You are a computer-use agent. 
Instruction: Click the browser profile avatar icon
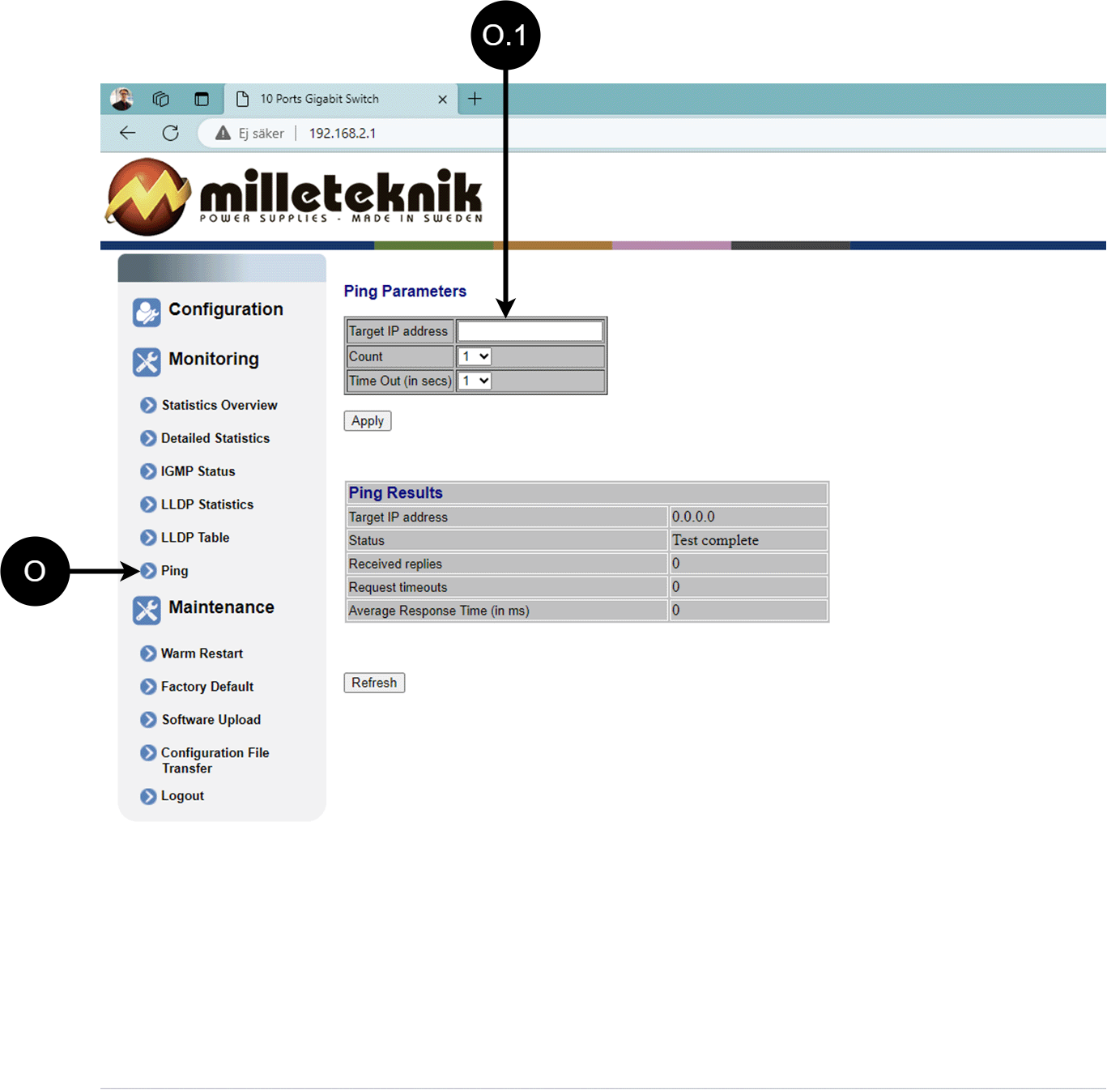[122, 99]
